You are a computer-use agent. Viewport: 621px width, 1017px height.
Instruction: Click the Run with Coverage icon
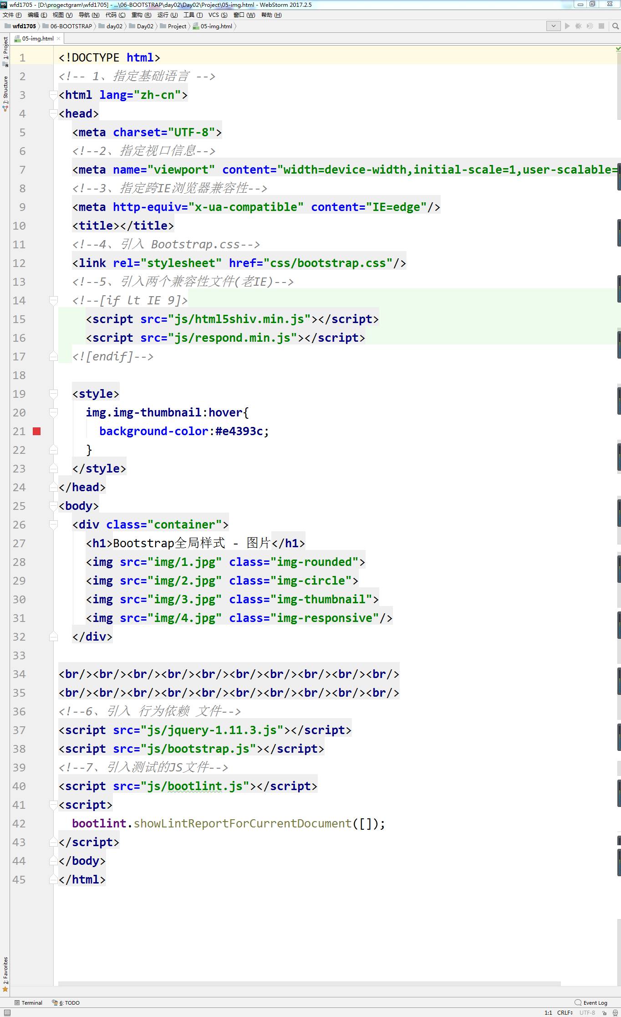click(x=590, y=26)
